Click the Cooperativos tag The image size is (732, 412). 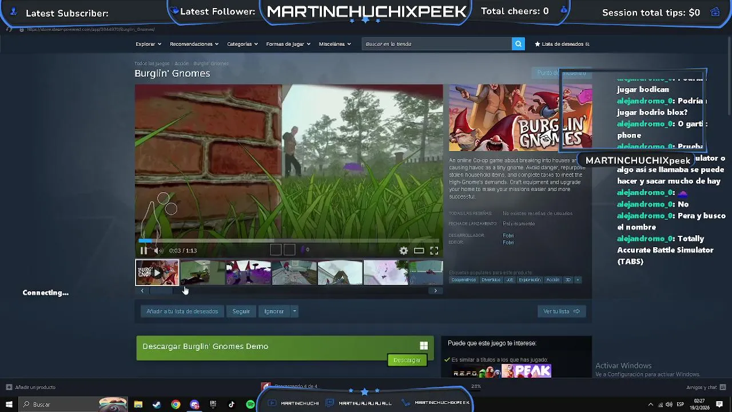(x=463, y=280)
